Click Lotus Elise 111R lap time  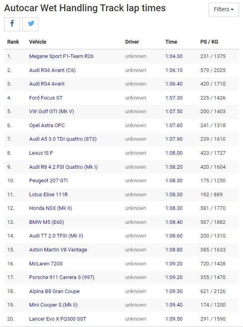[174, 195]
